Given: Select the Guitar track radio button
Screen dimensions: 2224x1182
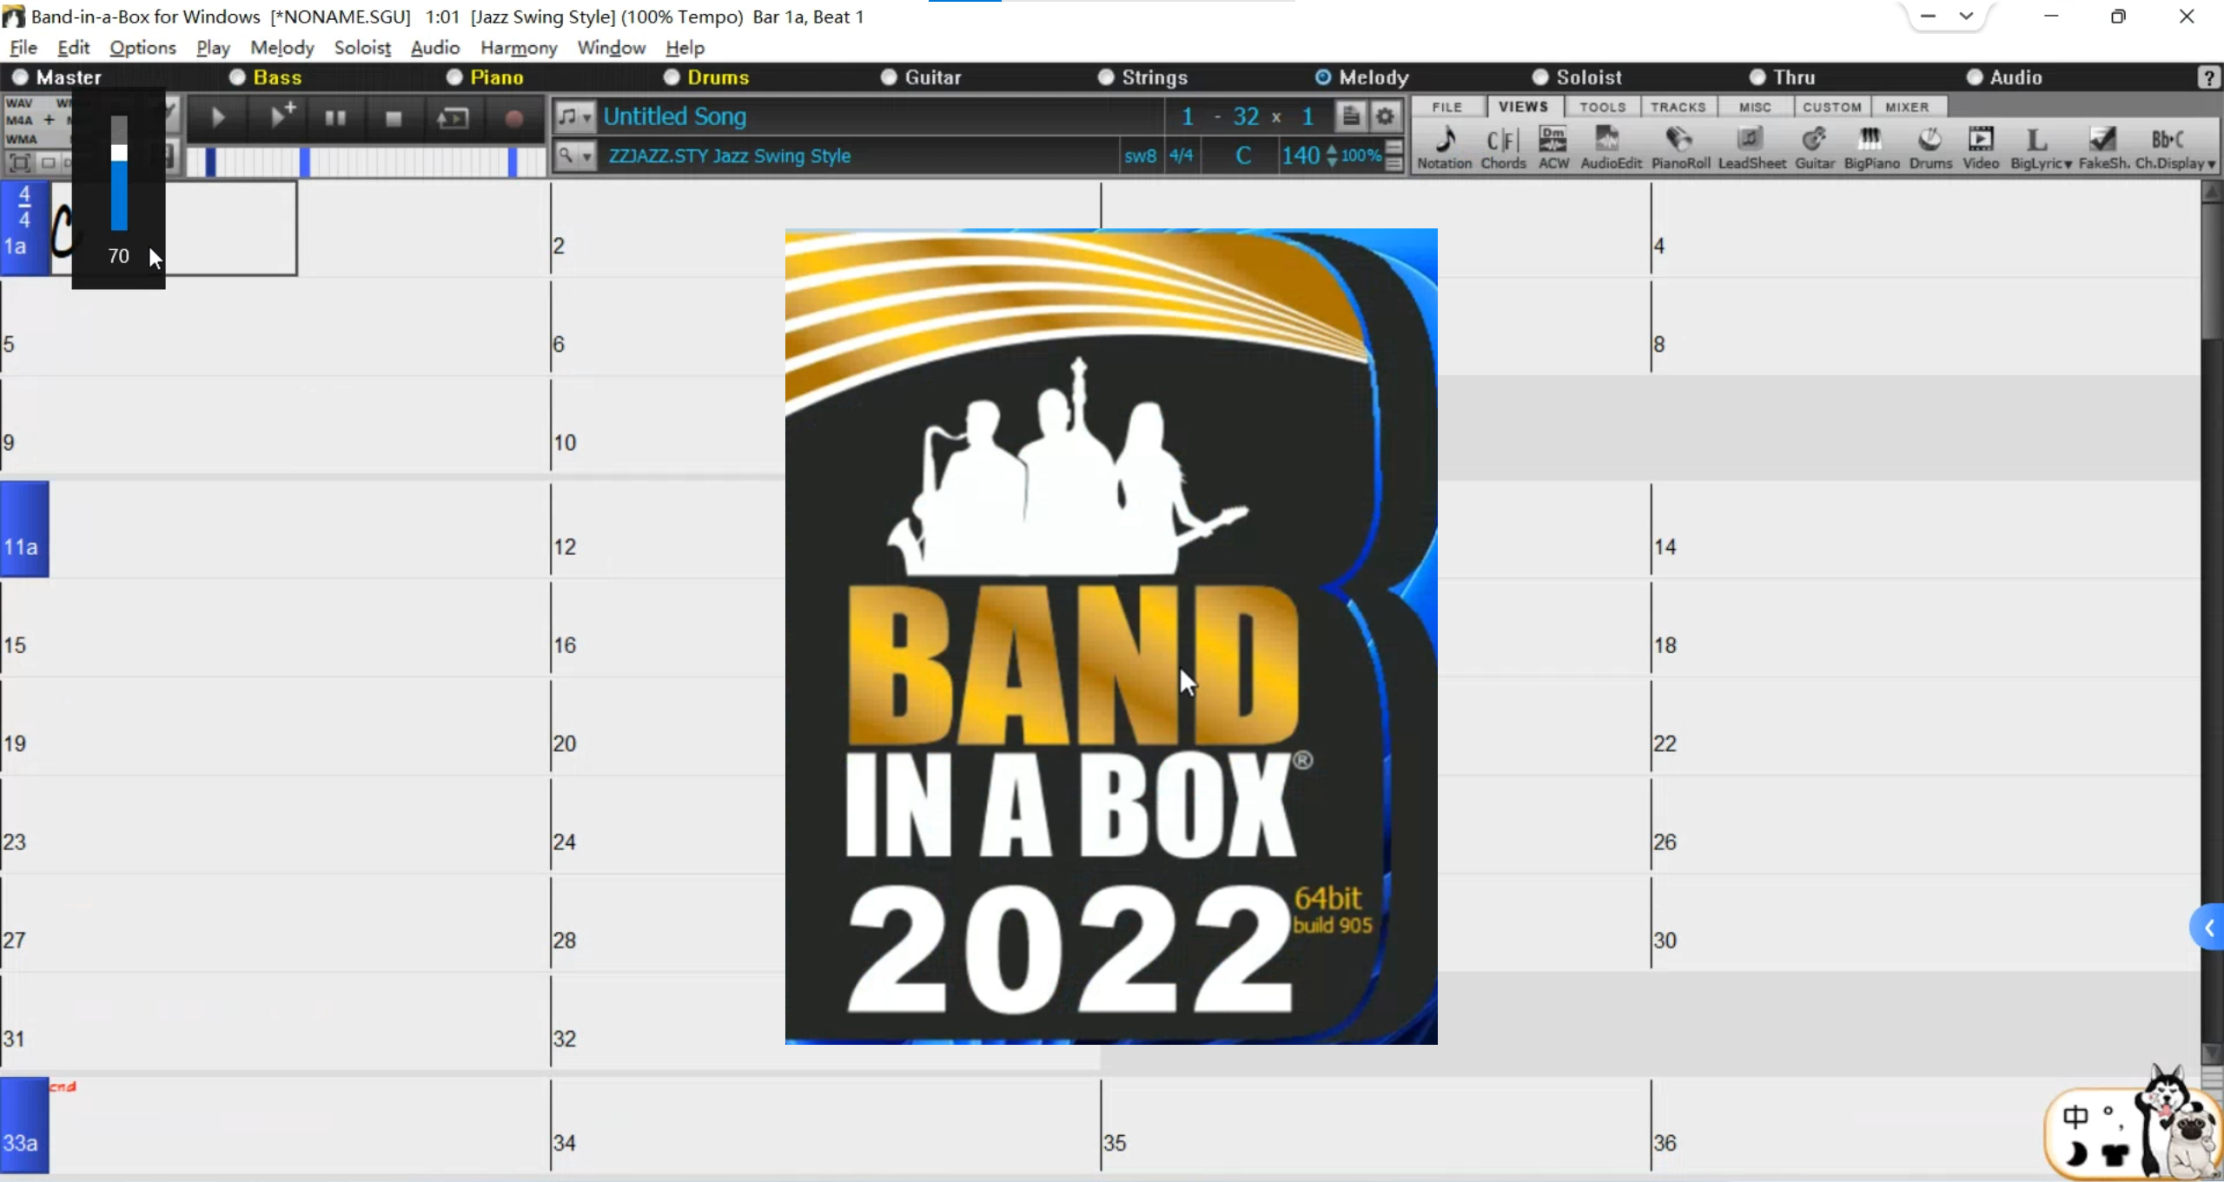Looking at the screenshot, I should click(x=888, y=77).
